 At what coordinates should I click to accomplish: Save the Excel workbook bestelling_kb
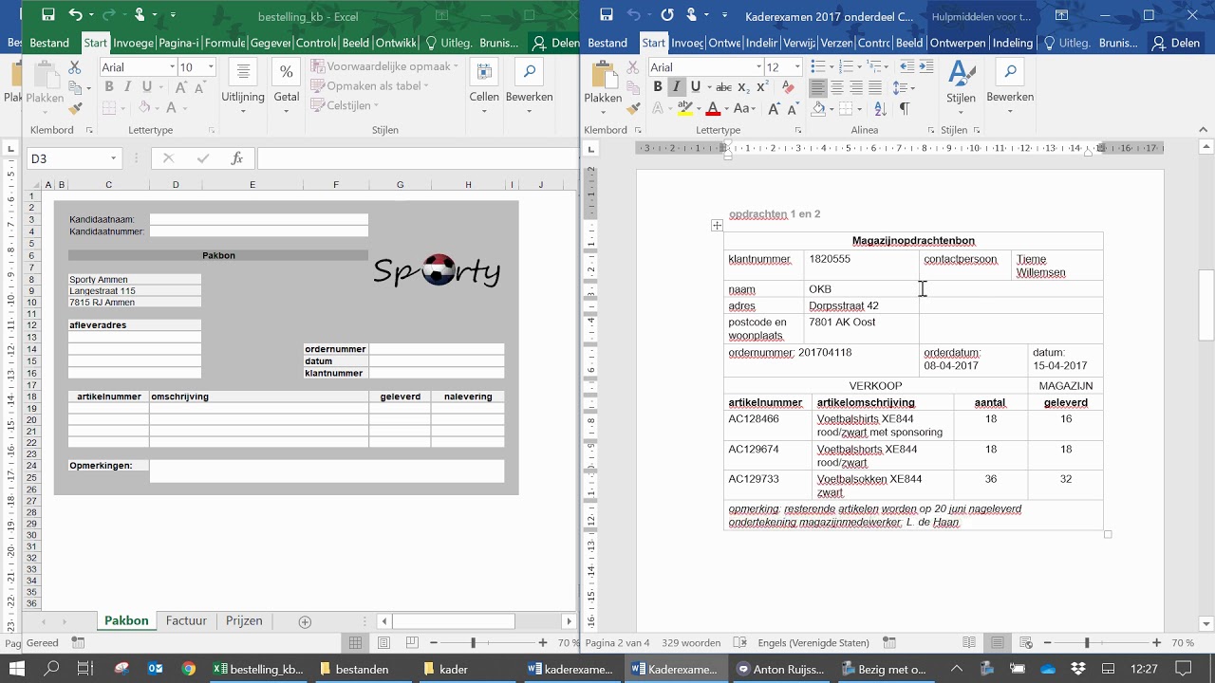(x=47, y=15)
